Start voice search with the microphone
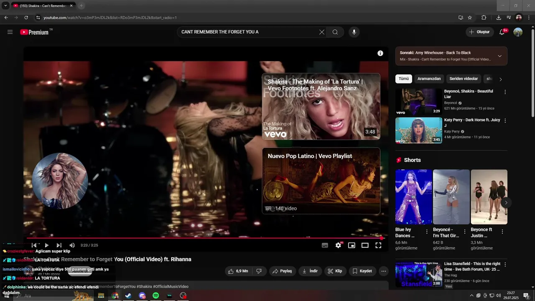The height and width of the screenshot is (301, 535). 354,32
